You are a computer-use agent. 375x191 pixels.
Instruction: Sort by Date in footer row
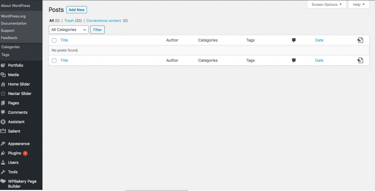[319, 61]
